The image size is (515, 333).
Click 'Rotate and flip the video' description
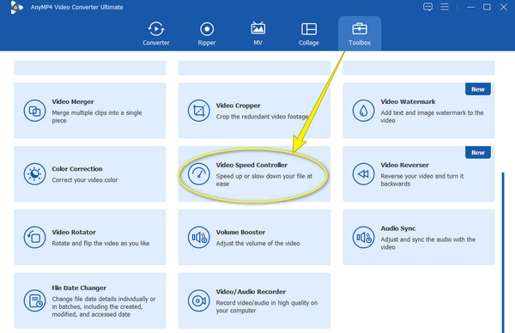[x=100, y=244]
